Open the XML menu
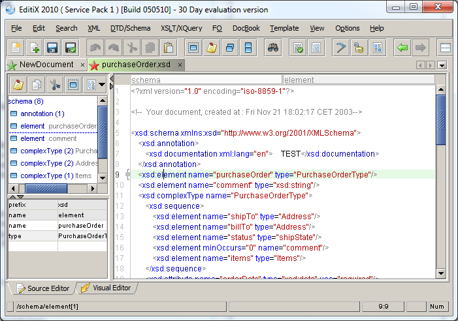The width and height of the screenshot is (458, 321). point(94,28)
